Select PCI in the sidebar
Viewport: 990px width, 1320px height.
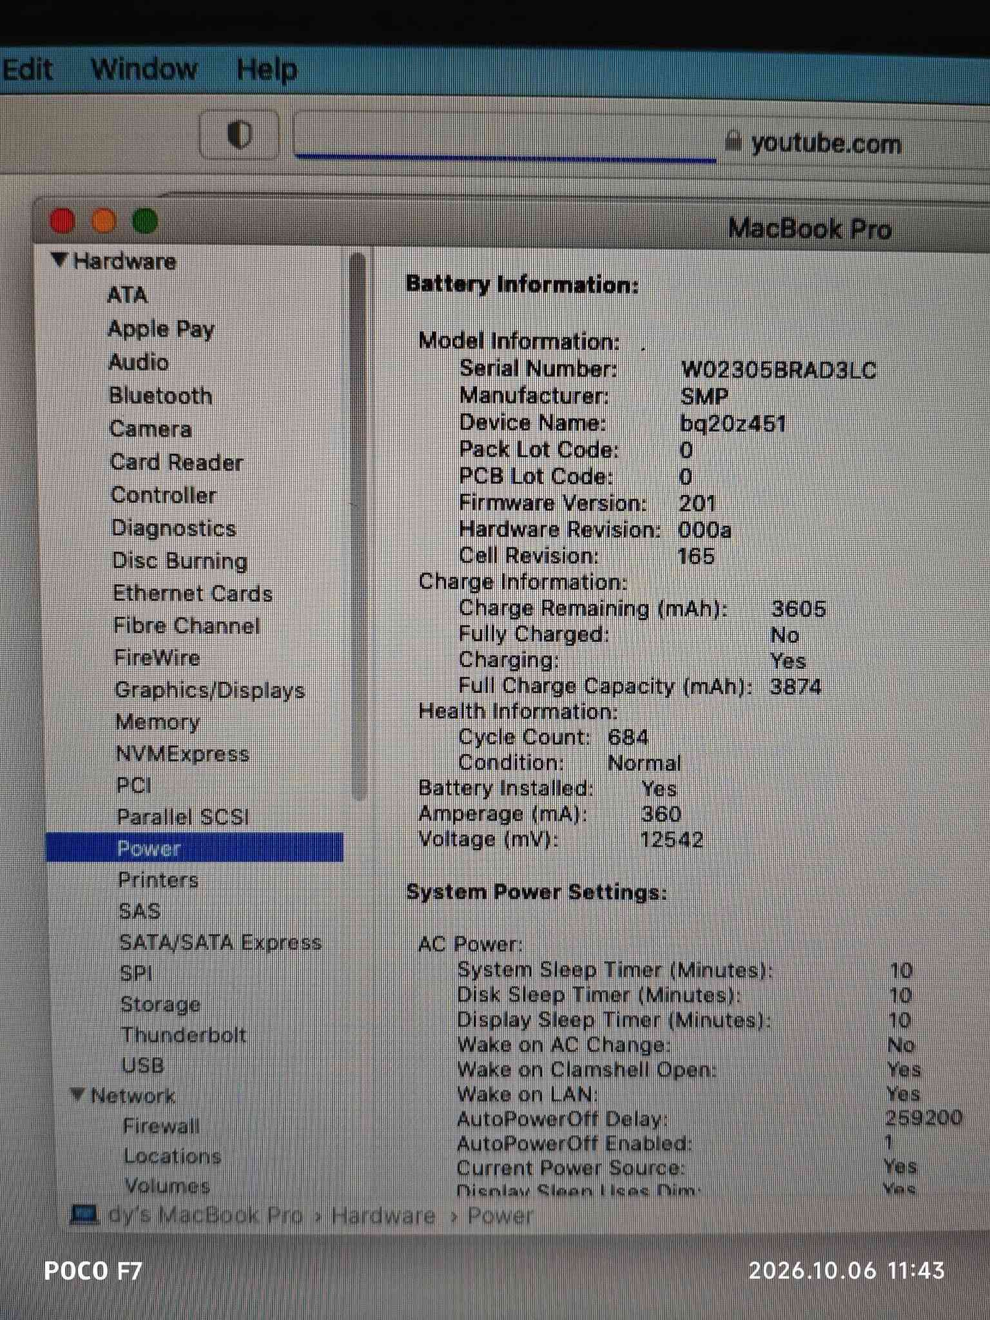tap(134, 786)
